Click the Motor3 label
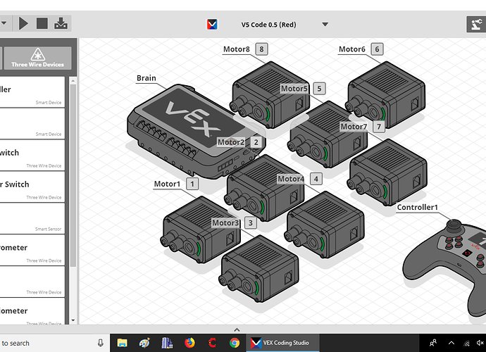The width and height of the screenshot is (486, 352). tap(225, 222)
